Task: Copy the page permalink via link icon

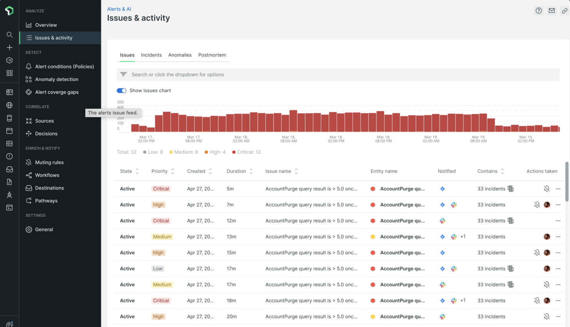Action: click(x=564, y=10)
